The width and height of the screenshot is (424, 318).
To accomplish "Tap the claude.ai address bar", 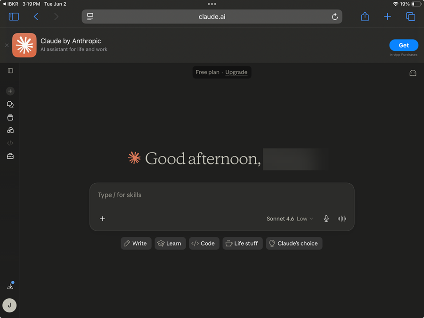I will pos(212,17).
